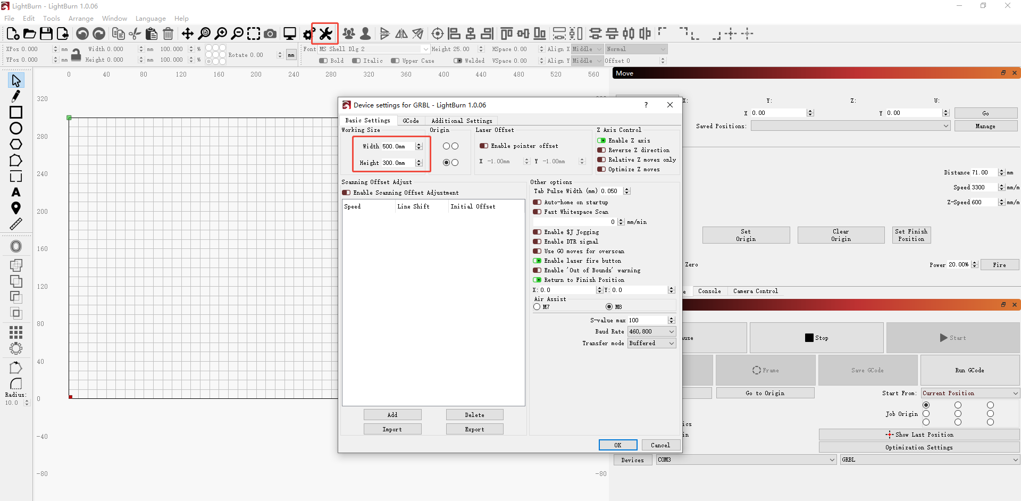Click the Import button
The image size is (1021, 501).
(x=392, y=429)
